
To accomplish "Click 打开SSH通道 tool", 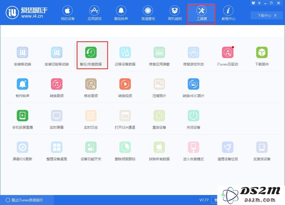I will 125,120.
